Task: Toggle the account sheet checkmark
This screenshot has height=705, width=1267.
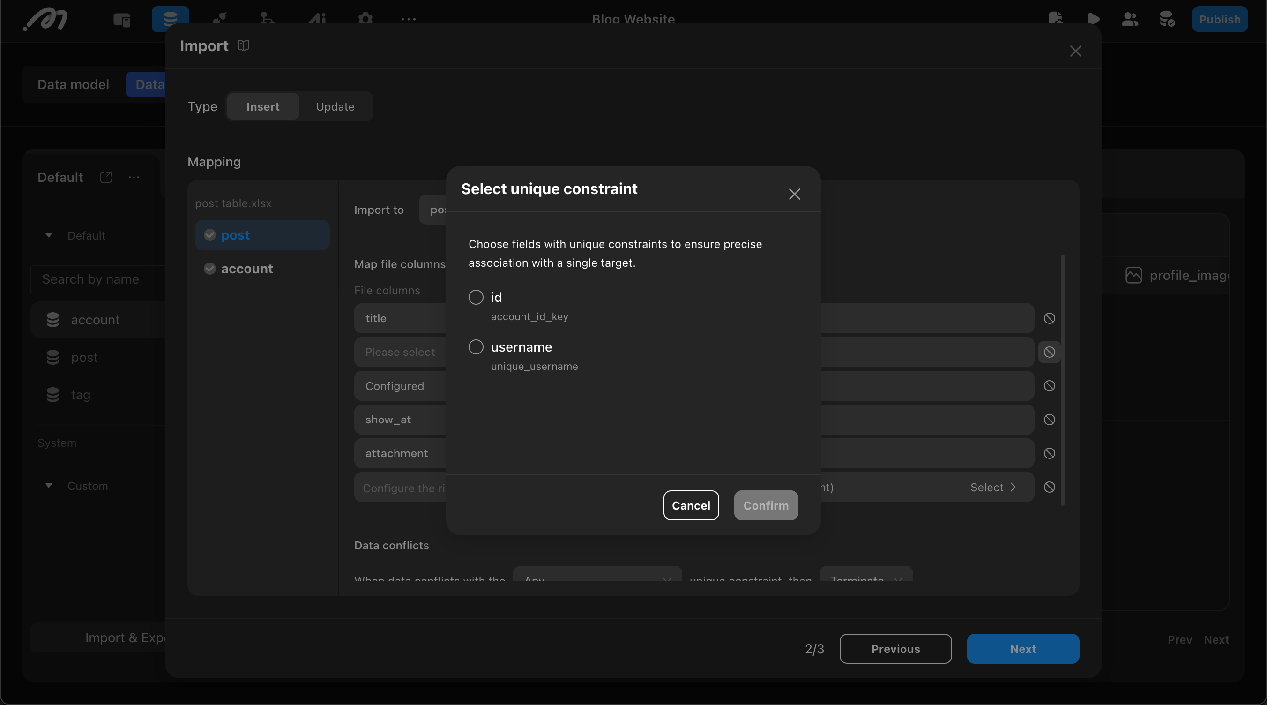Action: 209,269
